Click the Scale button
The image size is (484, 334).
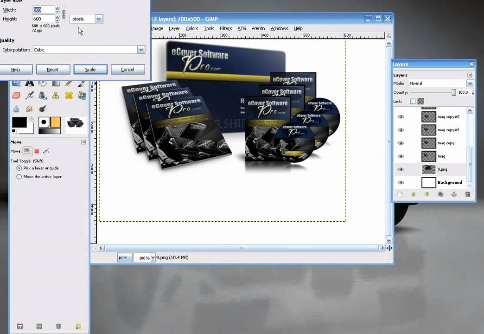90,70
